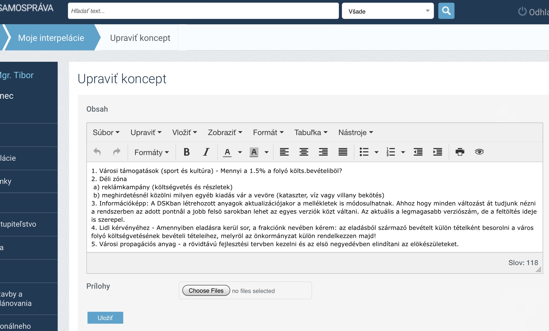
Task: Apply background color with highlighted A icon
Action: point(254,152)
